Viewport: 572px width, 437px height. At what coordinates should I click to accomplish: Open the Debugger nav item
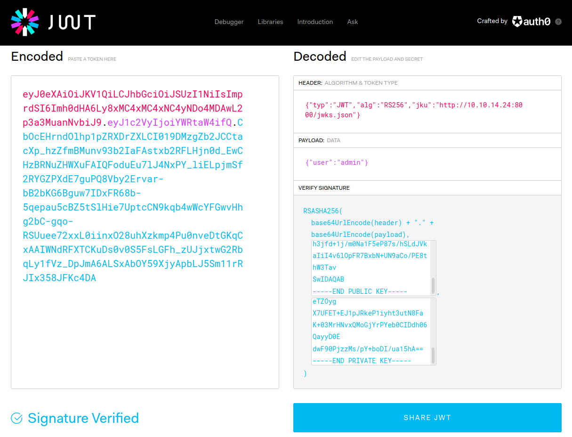click(x=229, y=22)
